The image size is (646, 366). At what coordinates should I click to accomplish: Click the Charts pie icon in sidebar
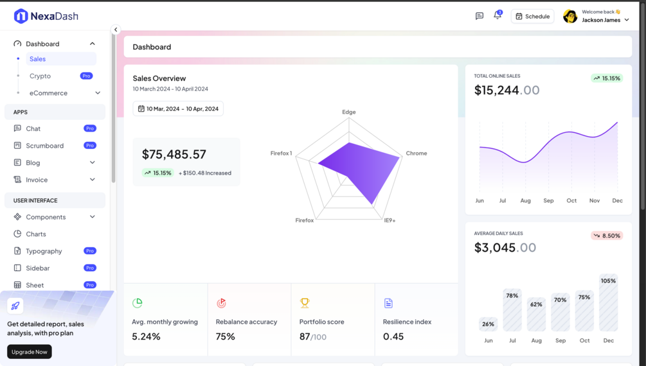tap(17, 234)
